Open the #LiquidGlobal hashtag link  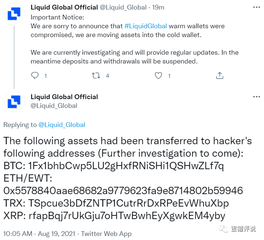(146, 26)
